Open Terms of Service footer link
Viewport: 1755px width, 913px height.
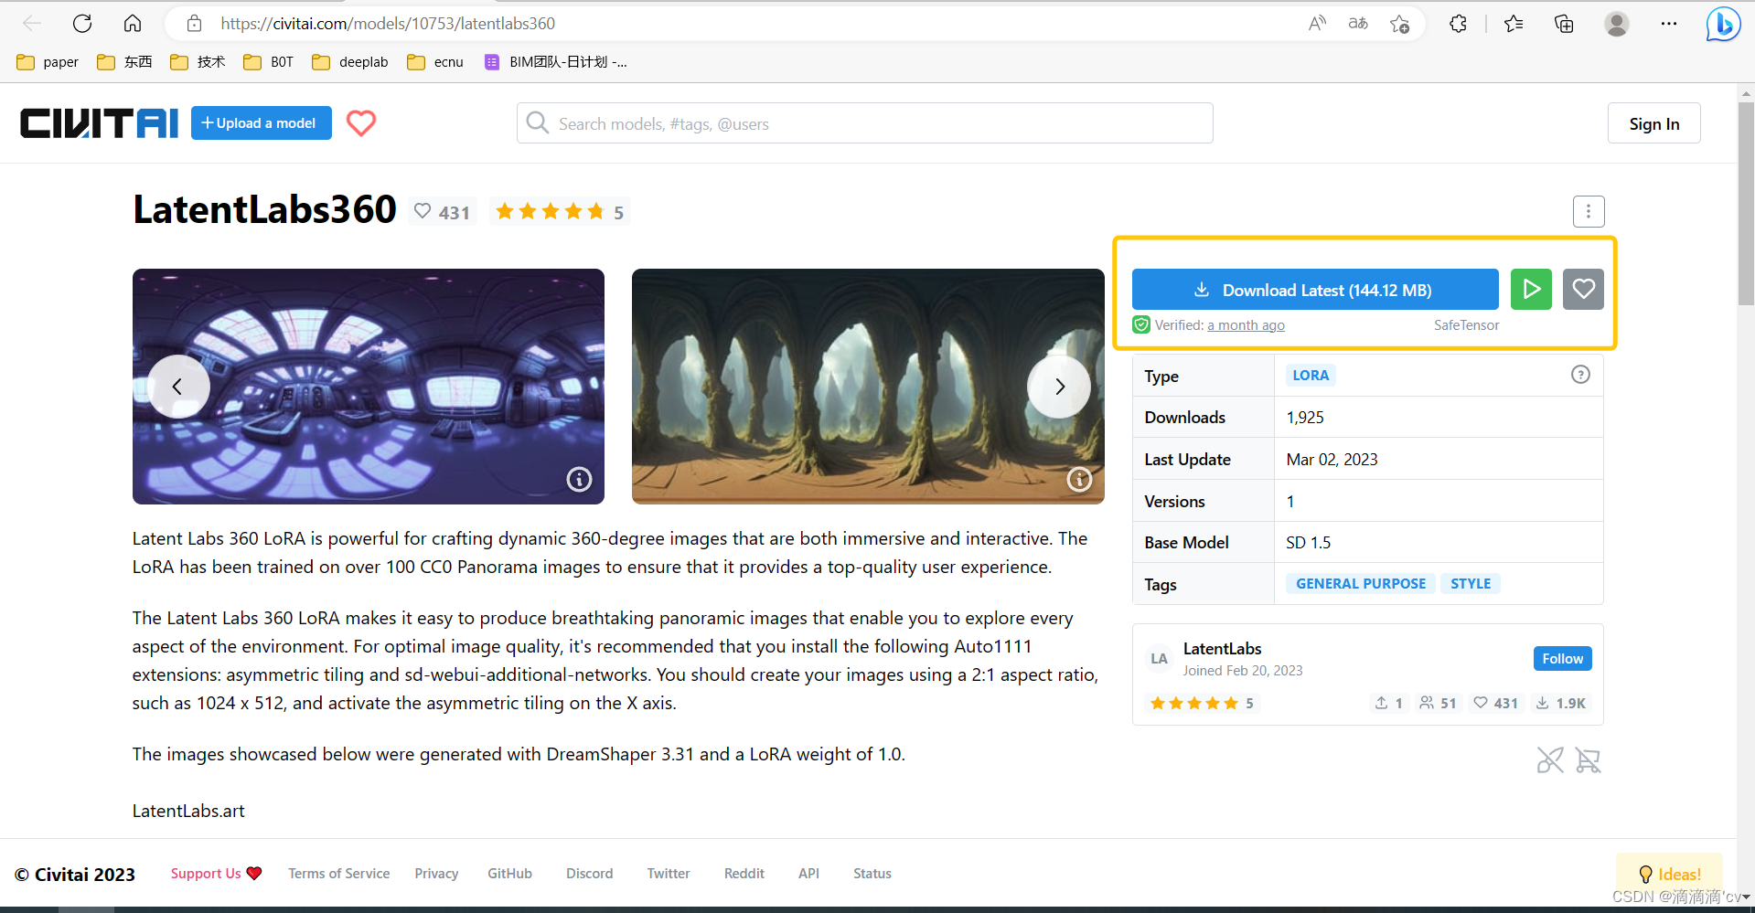tap(339, 874)
